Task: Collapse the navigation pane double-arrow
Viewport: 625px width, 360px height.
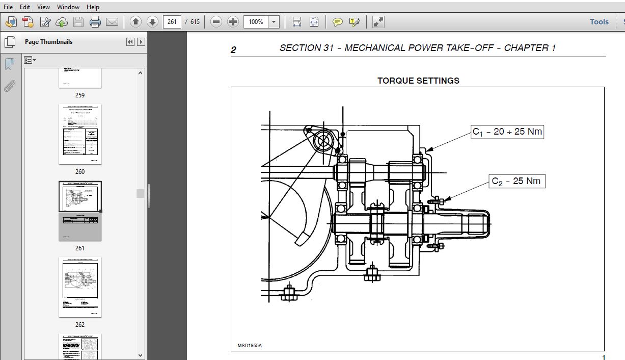Action: 130,42
